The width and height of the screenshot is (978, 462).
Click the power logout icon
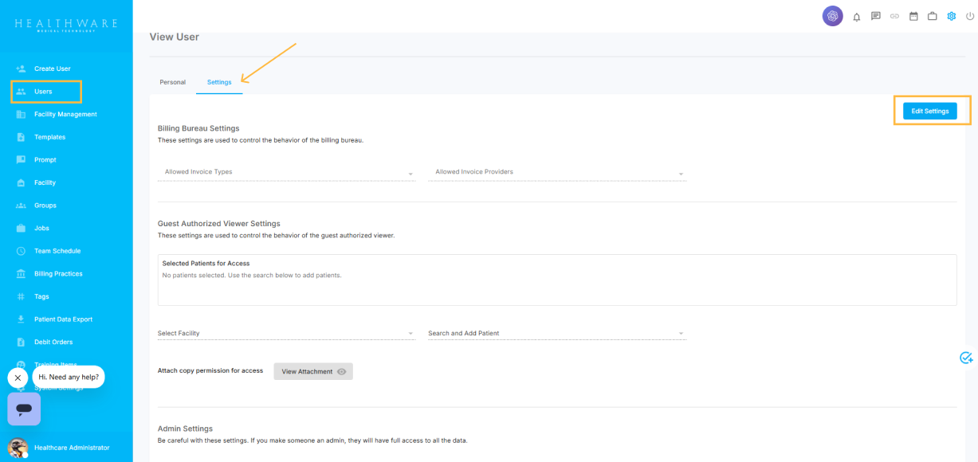(x=969, y=16)
